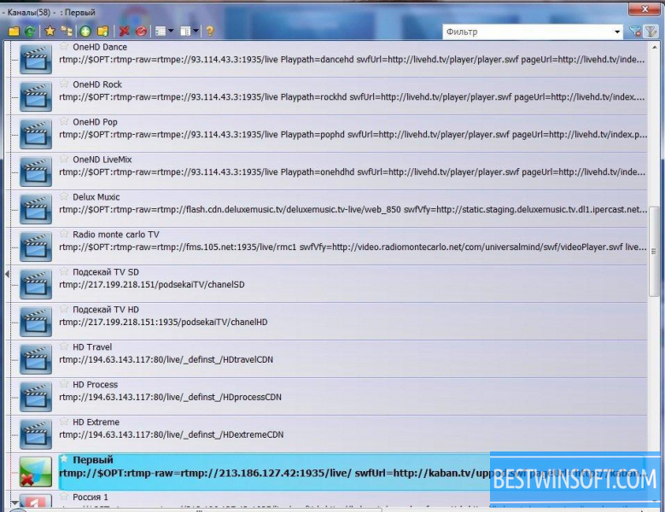Screen dimensions: 665x512
Task: Select the Подсекай TV HD channel name
Action: [x=106, y=310]
